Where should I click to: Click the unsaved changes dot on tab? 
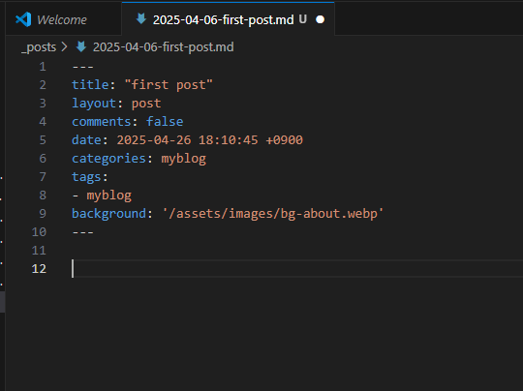[x=320, y=19]
